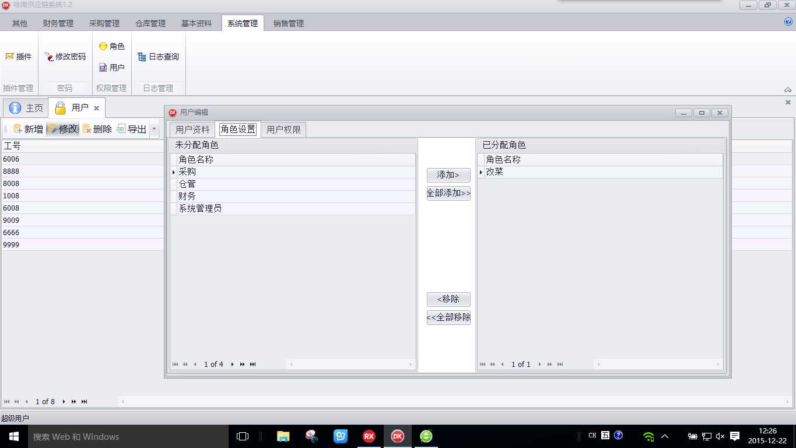Select the 仓管 unassigned role row
796x448 pixels.
[x=293, y=184]
